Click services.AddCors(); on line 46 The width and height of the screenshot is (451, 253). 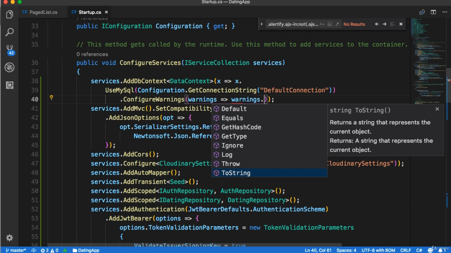pyautogui.click(x=125, y=154)
